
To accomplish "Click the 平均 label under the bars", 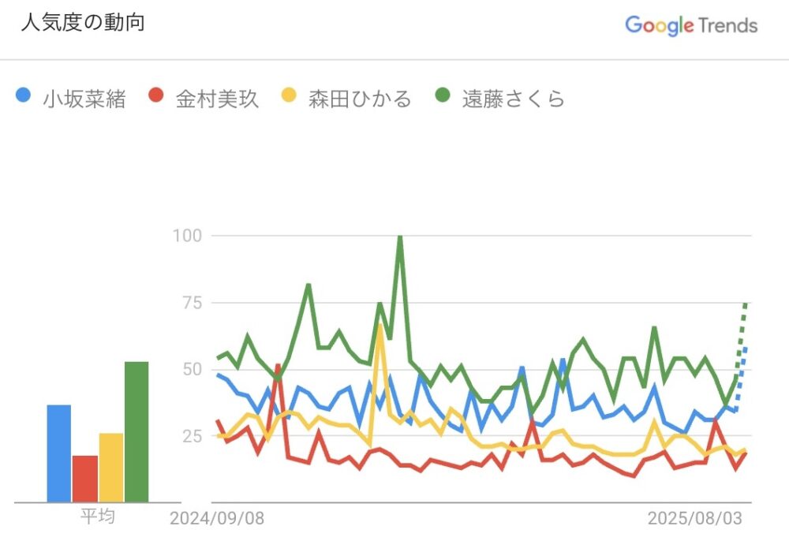I will click(x=97, y=517).
